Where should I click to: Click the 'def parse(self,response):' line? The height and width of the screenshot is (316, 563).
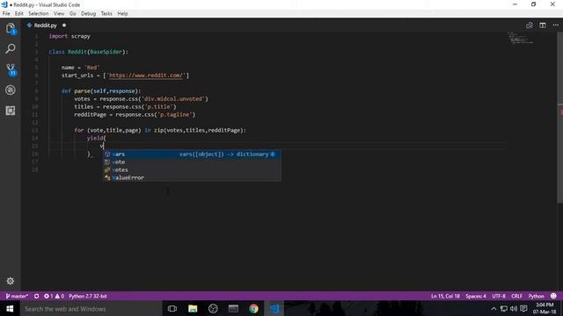[x=101, y=91]
